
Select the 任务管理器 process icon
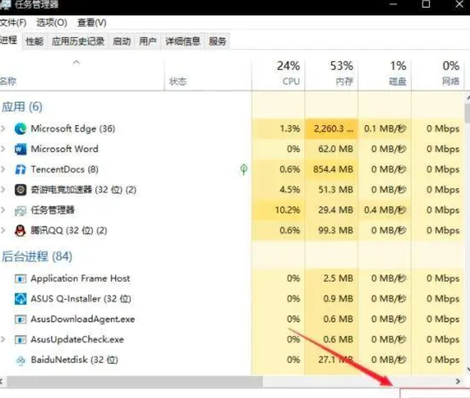point(21,211)
